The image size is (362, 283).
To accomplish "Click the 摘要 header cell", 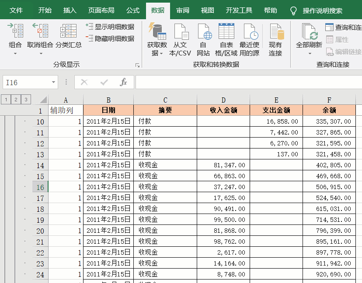I will (x=165, y=110).
